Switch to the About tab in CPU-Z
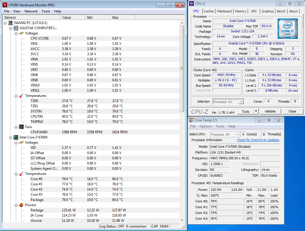This screenshot has width=305, height=231. 293,11
